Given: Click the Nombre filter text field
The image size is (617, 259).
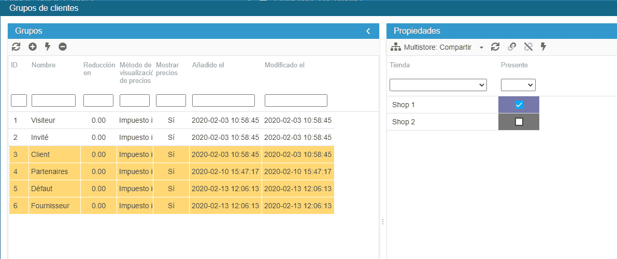Looking at the screenshot, I should tap(53, 100).
